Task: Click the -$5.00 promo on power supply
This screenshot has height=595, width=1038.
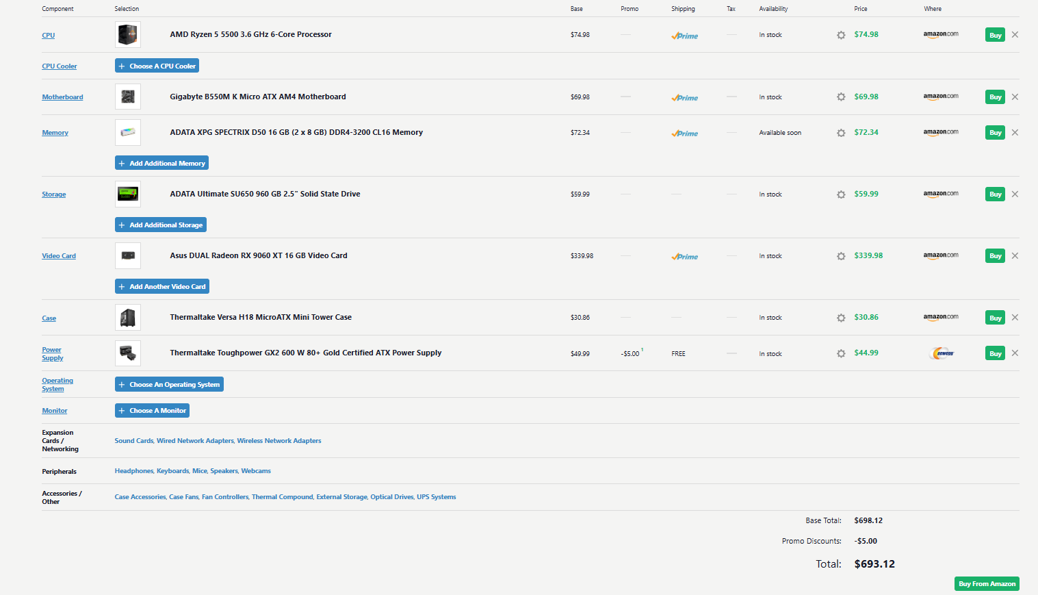Action: coord(630,354)
